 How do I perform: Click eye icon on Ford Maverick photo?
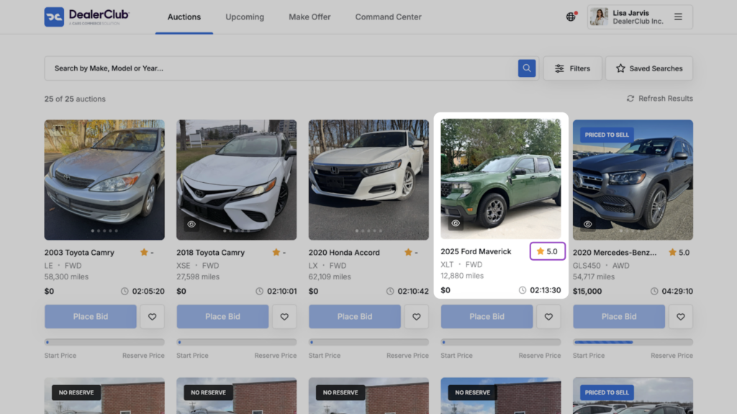click(x=456, y=223)
